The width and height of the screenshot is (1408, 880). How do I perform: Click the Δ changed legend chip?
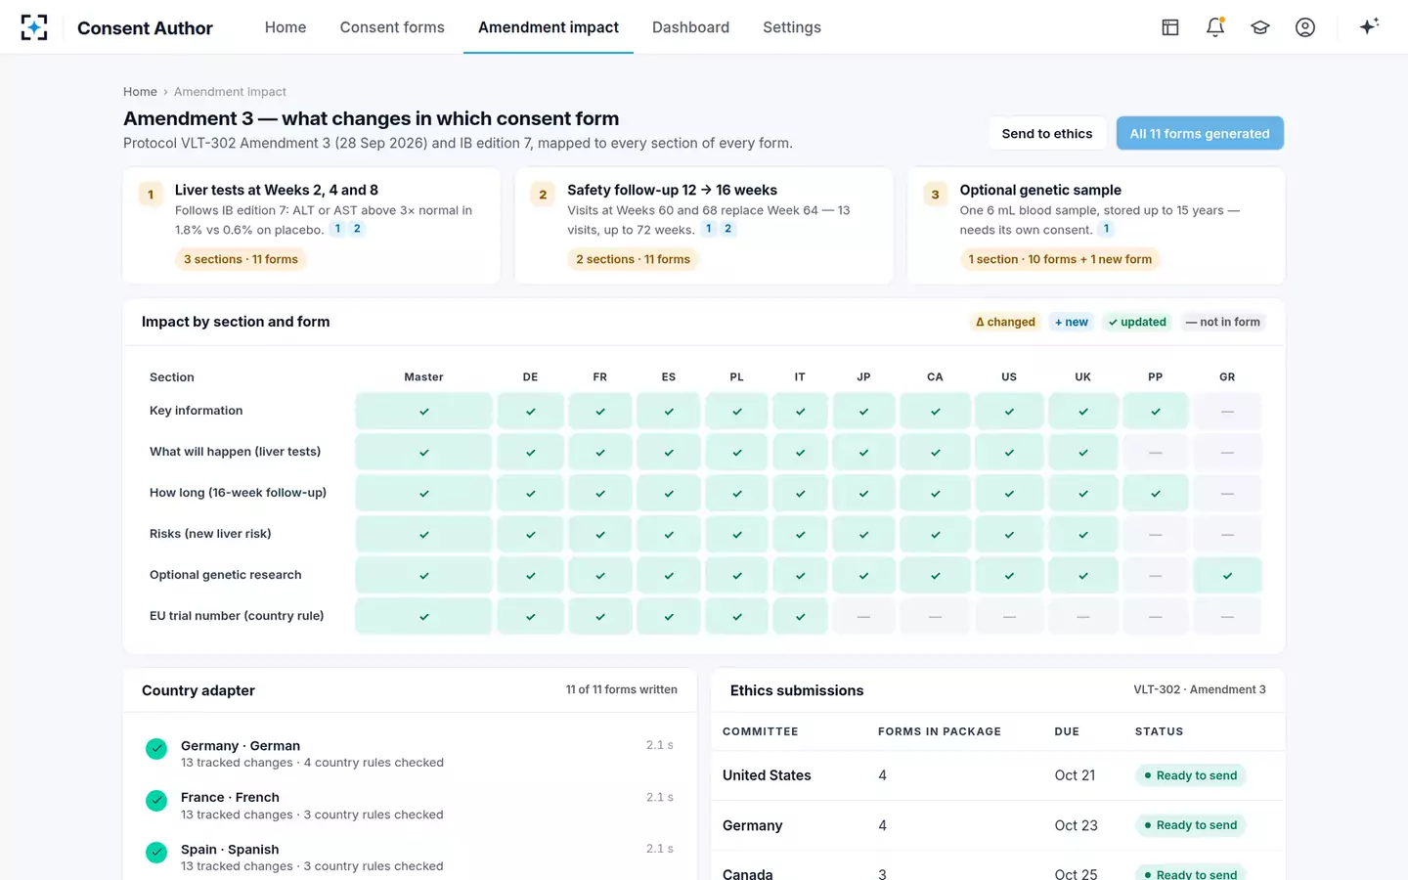point(1005,322)
